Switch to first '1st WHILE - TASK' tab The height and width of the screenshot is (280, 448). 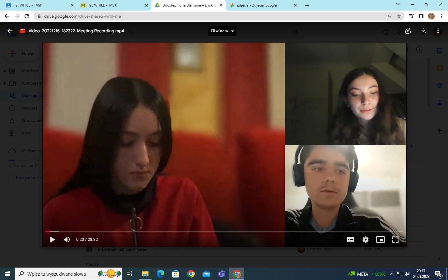28,5
